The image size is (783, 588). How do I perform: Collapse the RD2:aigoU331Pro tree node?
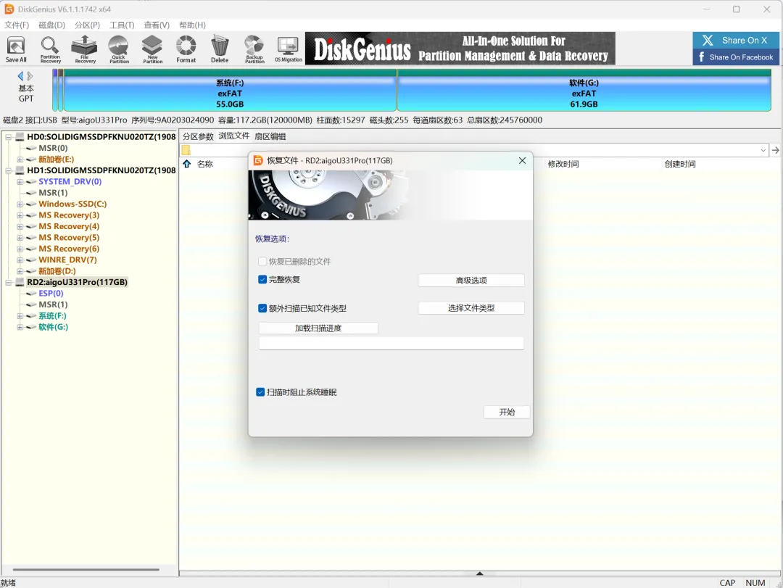[x=9, y=282]
